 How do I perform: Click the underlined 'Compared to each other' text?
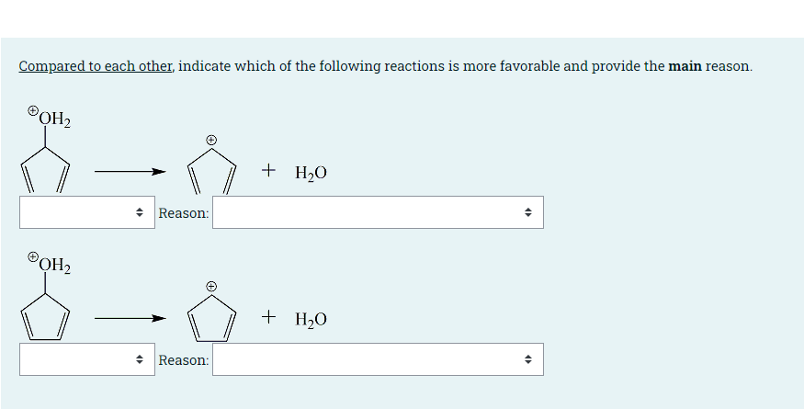[96, 66]
